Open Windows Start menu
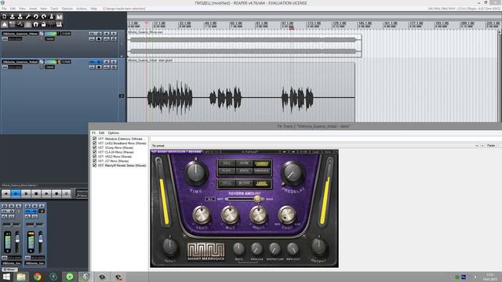 coord(6,277)
